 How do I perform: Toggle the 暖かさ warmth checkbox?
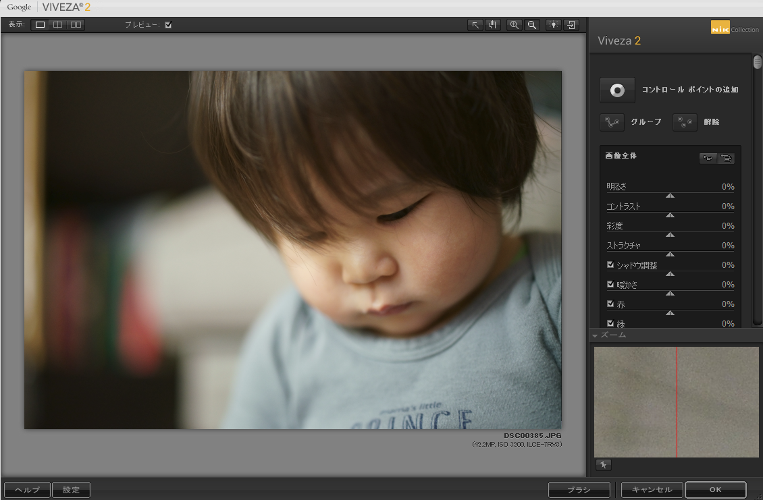coord(610,285)
